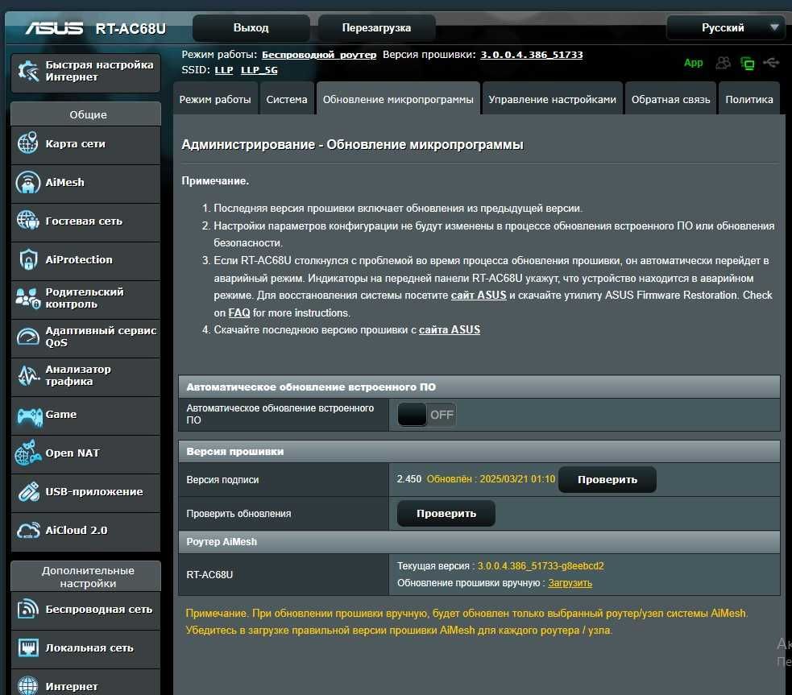Click the LAN monitor icon in sidebar

click(x=27, y=647)
